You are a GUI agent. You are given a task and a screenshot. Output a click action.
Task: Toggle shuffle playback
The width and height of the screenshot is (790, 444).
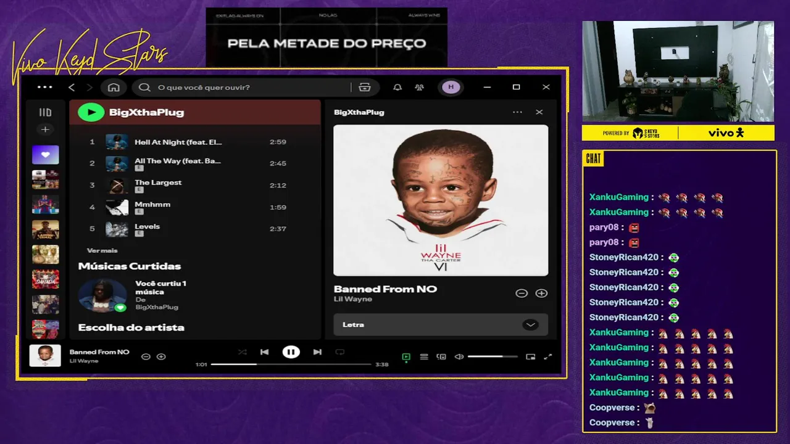[x=242, y=352]
